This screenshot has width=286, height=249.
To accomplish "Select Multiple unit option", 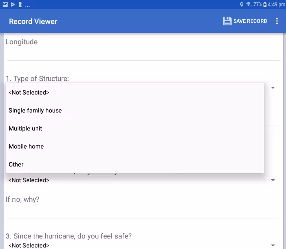I will pyautogui.click(x=135, y=129).
